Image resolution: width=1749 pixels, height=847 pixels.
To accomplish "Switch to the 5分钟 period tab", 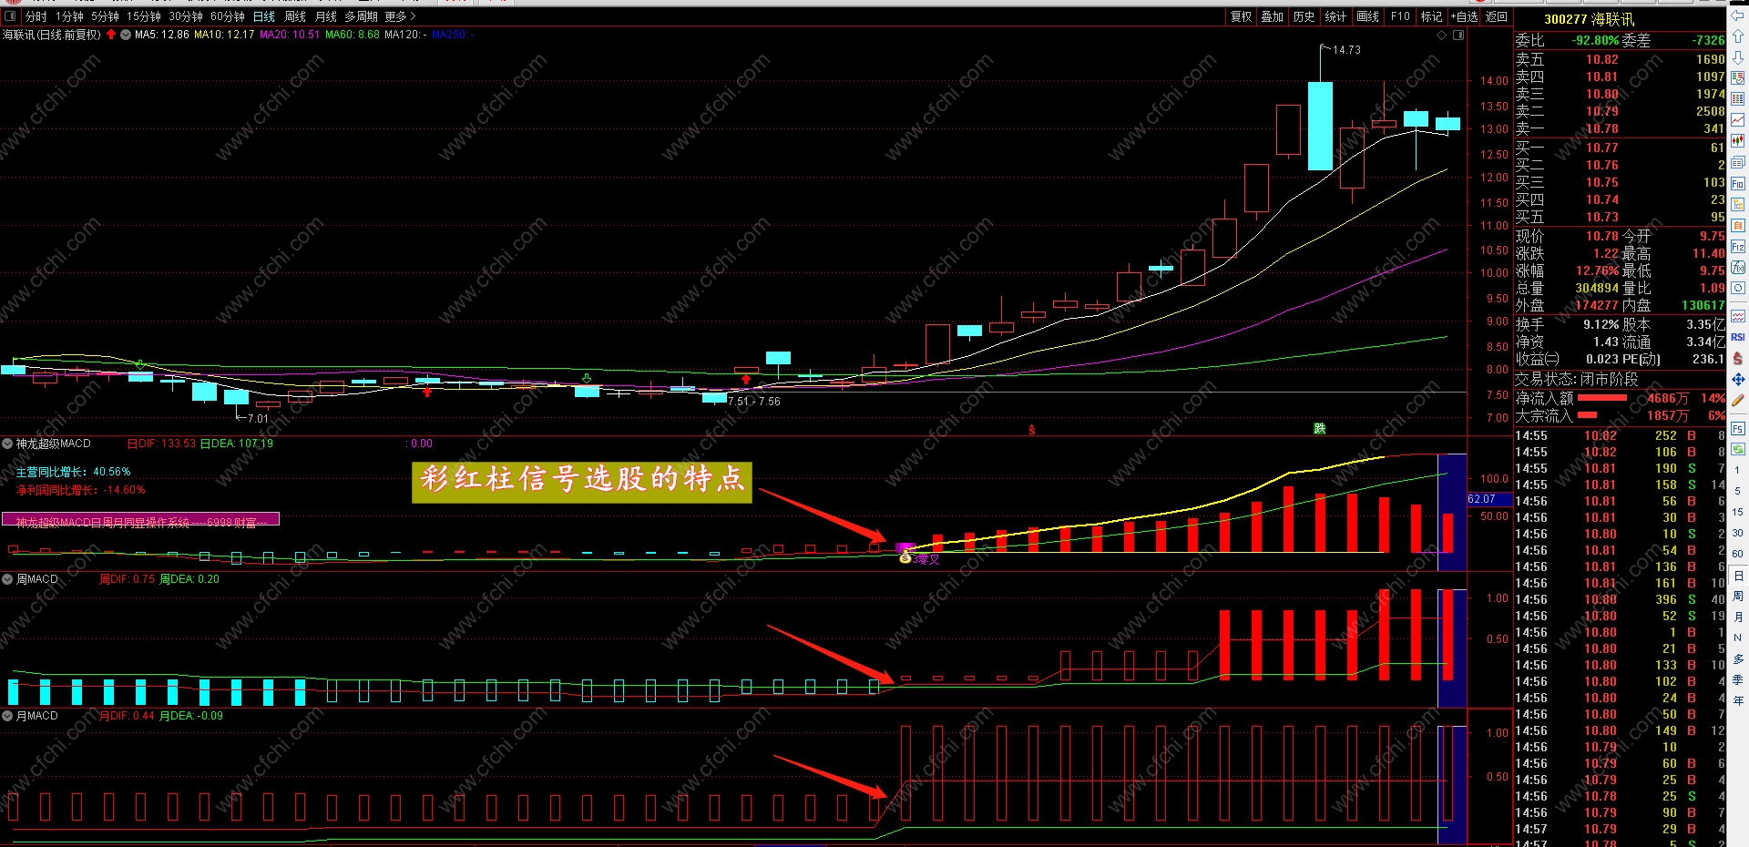I will pyautogui.click(x=105, y=16).
